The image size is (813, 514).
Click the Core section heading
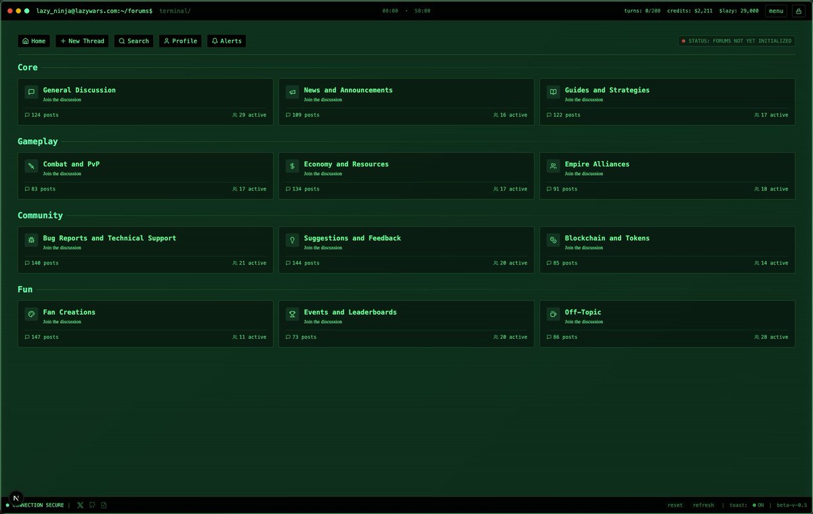point(28,68)
